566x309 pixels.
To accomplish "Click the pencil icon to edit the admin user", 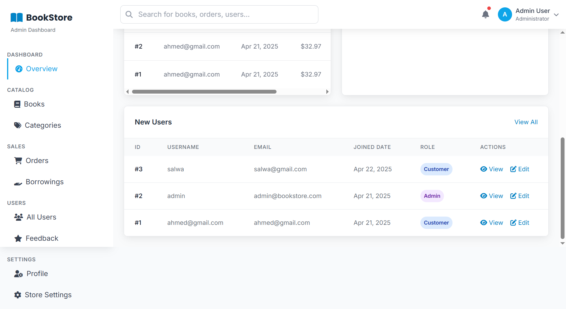I will [x=514, y=196].
